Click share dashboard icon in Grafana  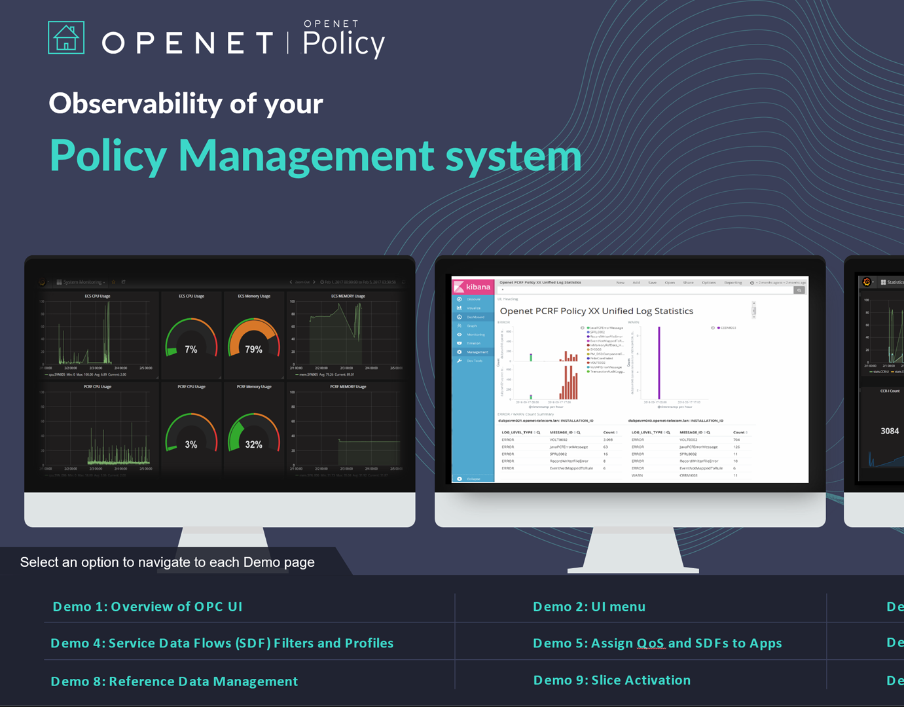click(123, 282)
